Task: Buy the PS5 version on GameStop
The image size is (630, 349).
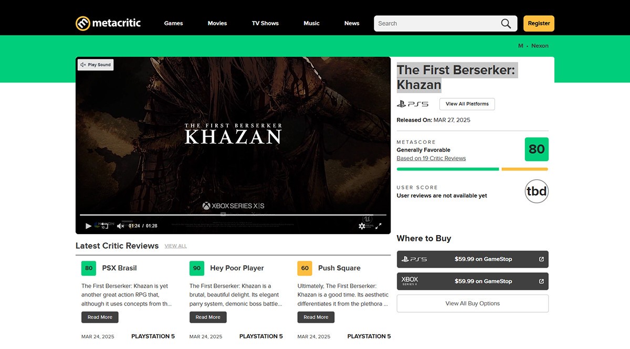Action: [472, 259]
